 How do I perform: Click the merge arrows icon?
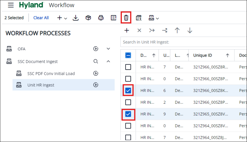click(152, 30)
